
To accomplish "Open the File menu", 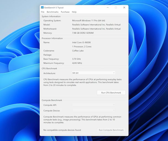I will [x=42, y=12].
